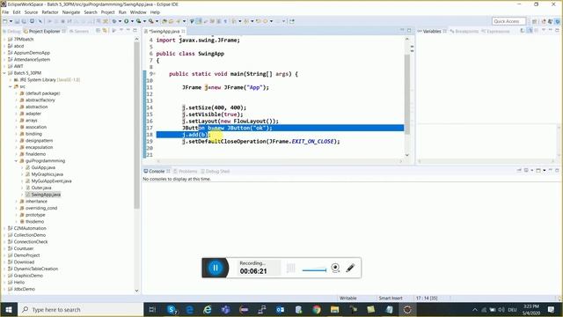Click 'Smart Insert' in status bar
This screenshot has width=563, height=317.
tap(391, 298)
